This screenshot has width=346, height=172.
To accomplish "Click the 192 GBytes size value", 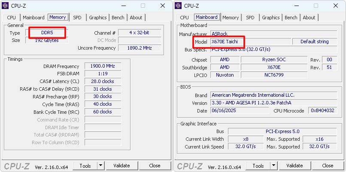I will pyautogui.click(x=47, y=40).
